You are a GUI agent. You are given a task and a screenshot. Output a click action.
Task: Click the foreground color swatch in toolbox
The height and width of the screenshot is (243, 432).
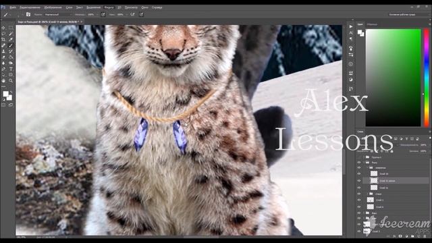point(5,94)
